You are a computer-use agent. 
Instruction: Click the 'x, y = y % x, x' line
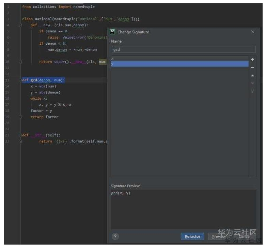(x=55, y=105)
